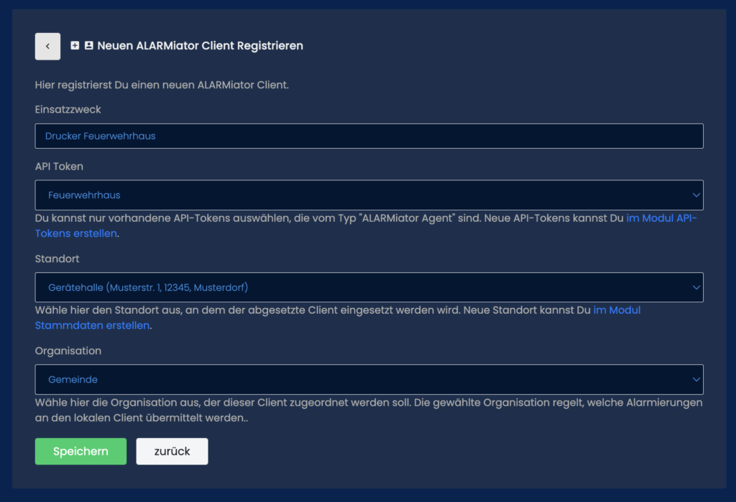This screenshot has height=502, width=736.
Task: Click the ID card icon in the heading
Action: (88, 46)
